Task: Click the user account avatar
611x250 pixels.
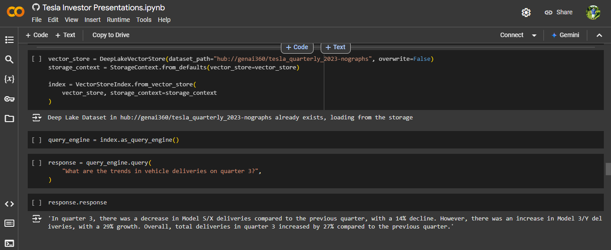Action: tap(593, 13)
